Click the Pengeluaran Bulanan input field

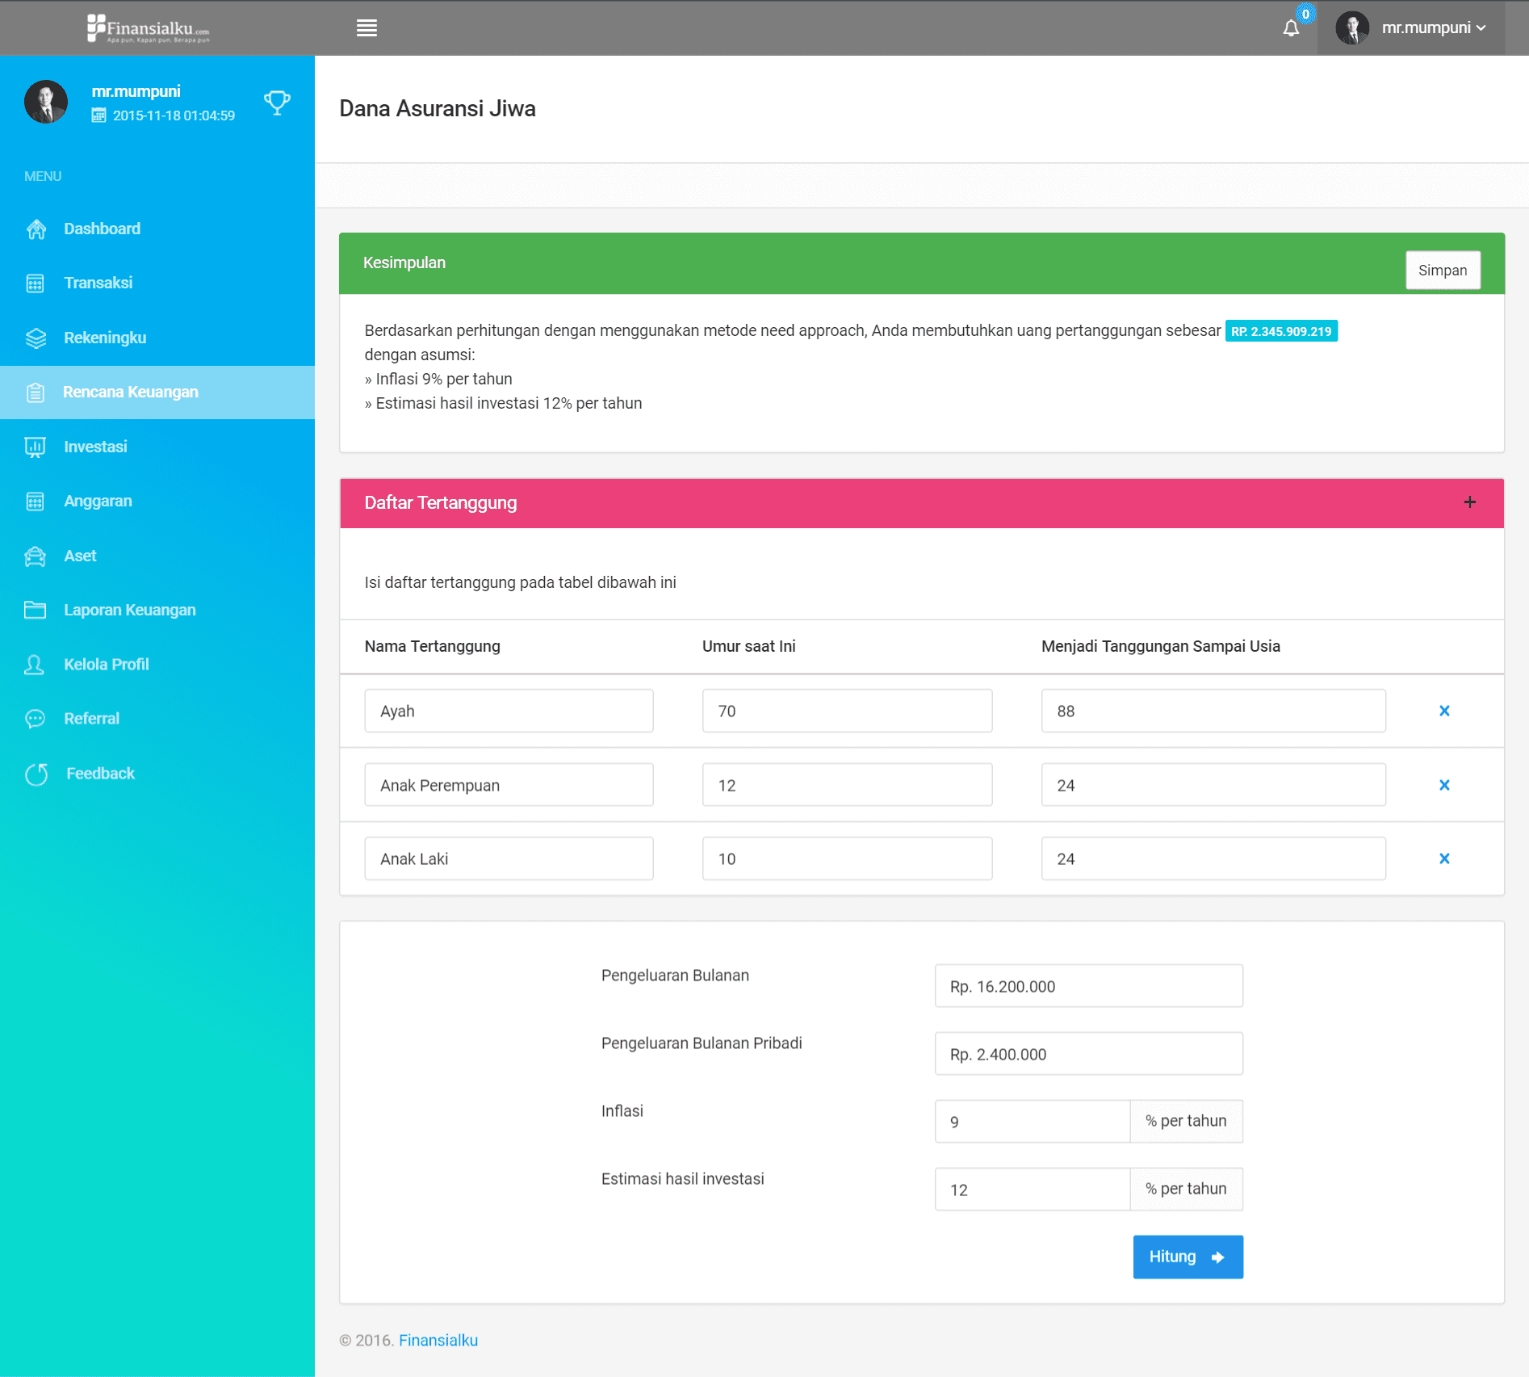[1088, 986]
